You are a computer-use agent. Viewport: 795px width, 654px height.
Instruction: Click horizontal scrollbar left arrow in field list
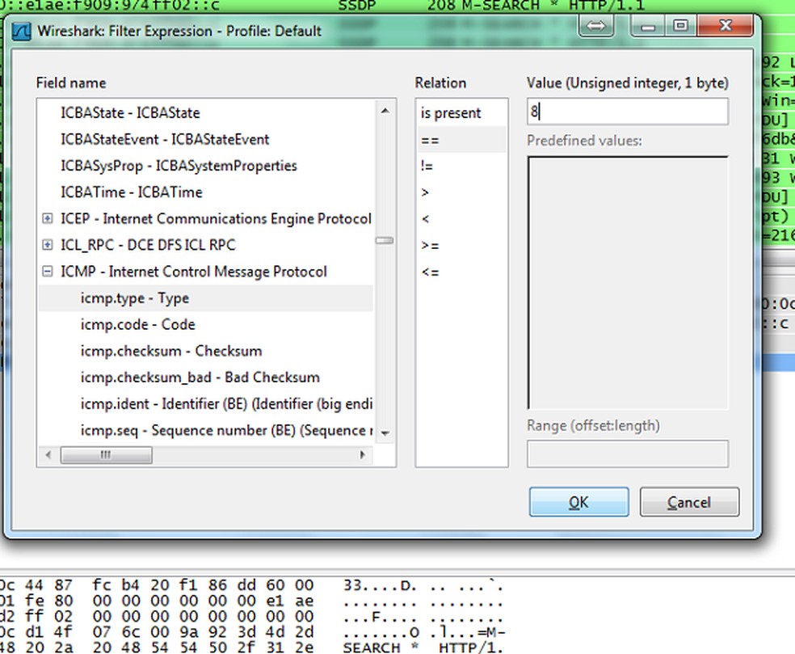click(x=48, y=454)
